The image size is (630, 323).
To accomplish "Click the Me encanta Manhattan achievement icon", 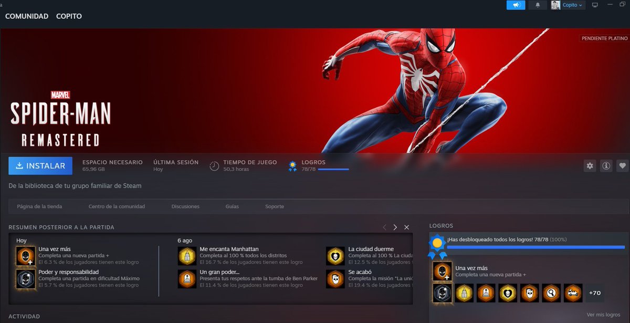I will point(187,255).
